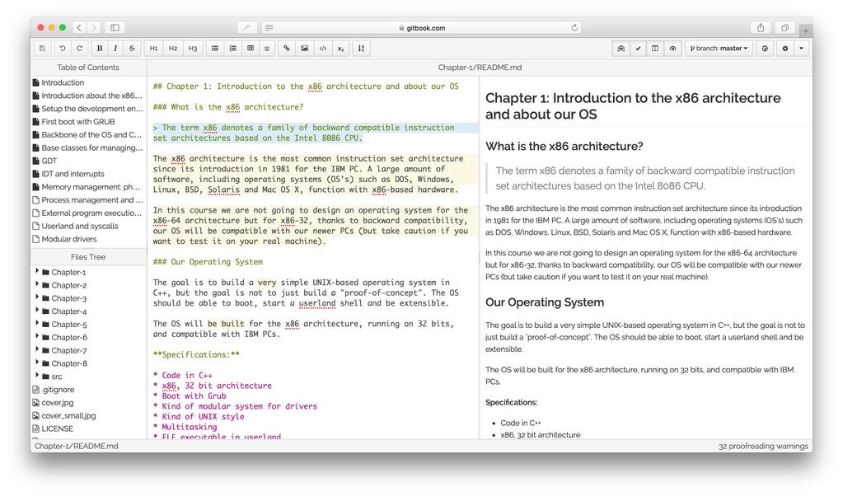Screen dimensions: 843x496
Task: Open the settings gear
Action: pos(785,49)
